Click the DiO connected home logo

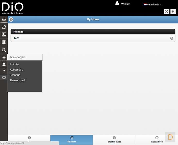pyautogui.click(x=12, y=8)
